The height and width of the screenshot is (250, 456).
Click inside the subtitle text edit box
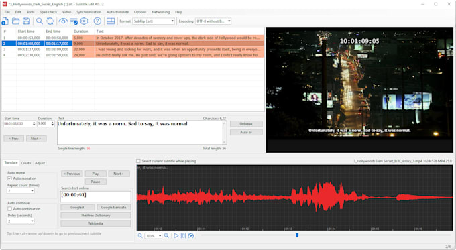[142, 133]
